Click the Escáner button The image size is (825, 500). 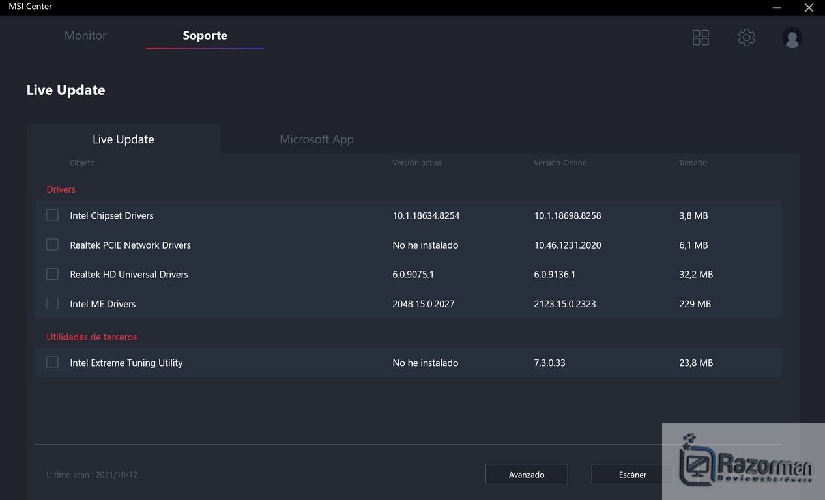633,475
